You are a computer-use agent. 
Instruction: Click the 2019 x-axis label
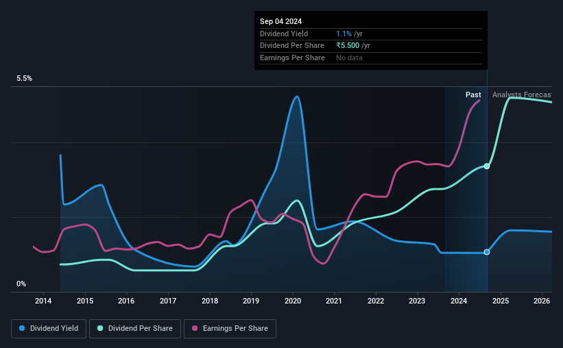coord(251,301)
